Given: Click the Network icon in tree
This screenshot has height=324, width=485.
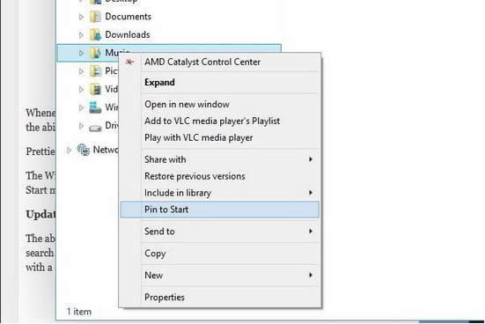Looking at the screenshot, I should pyautogui.click(x=84, y=150).
